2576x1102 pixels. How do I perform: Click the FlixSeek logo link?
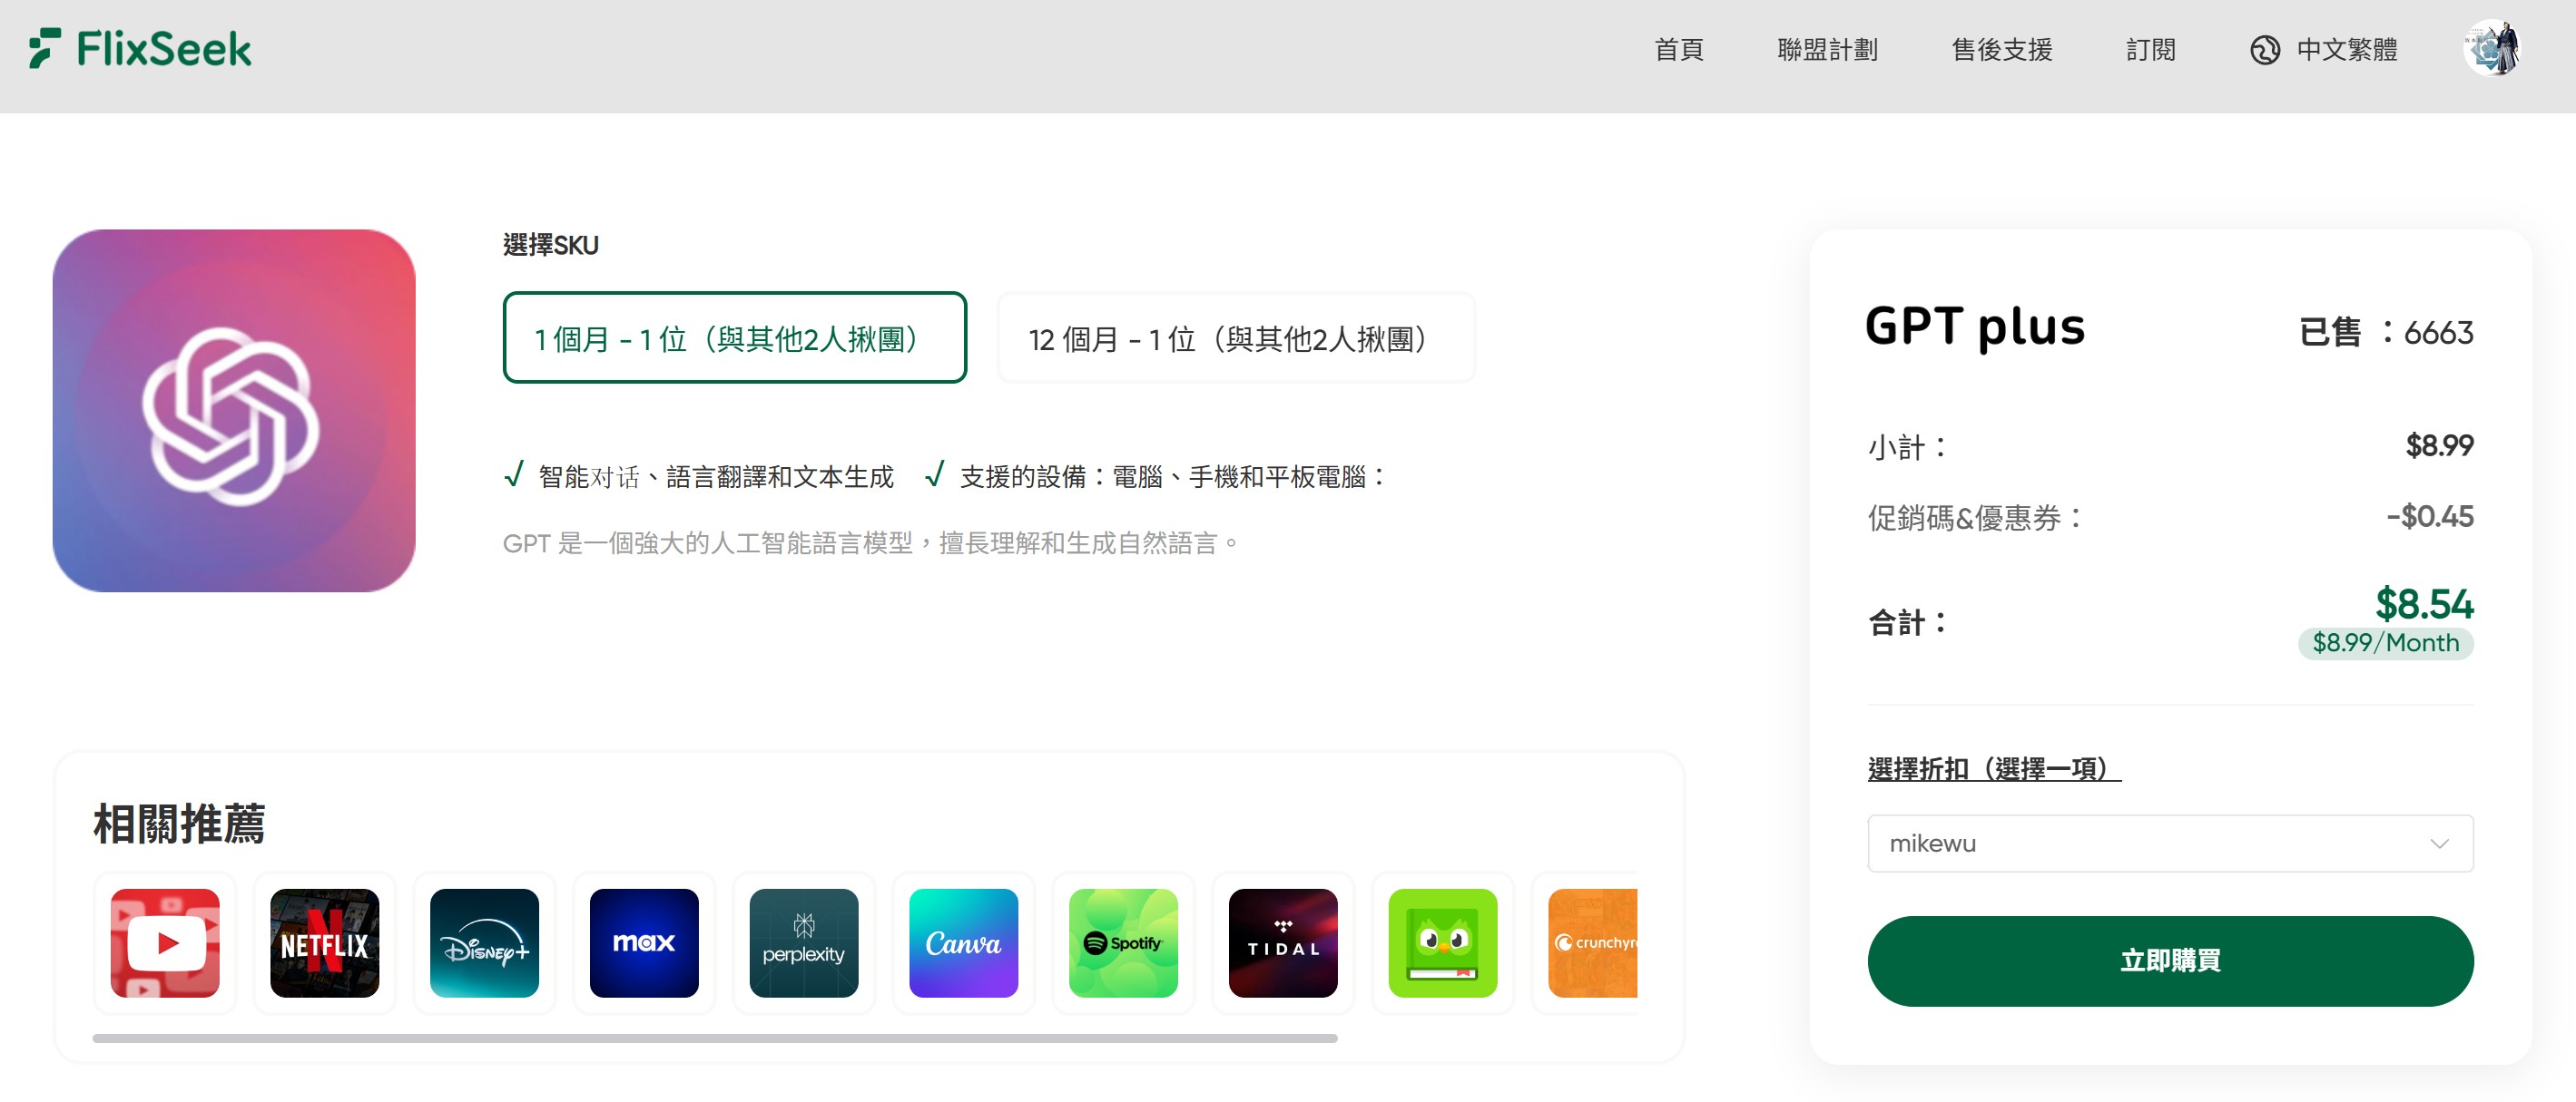(141, 49)
